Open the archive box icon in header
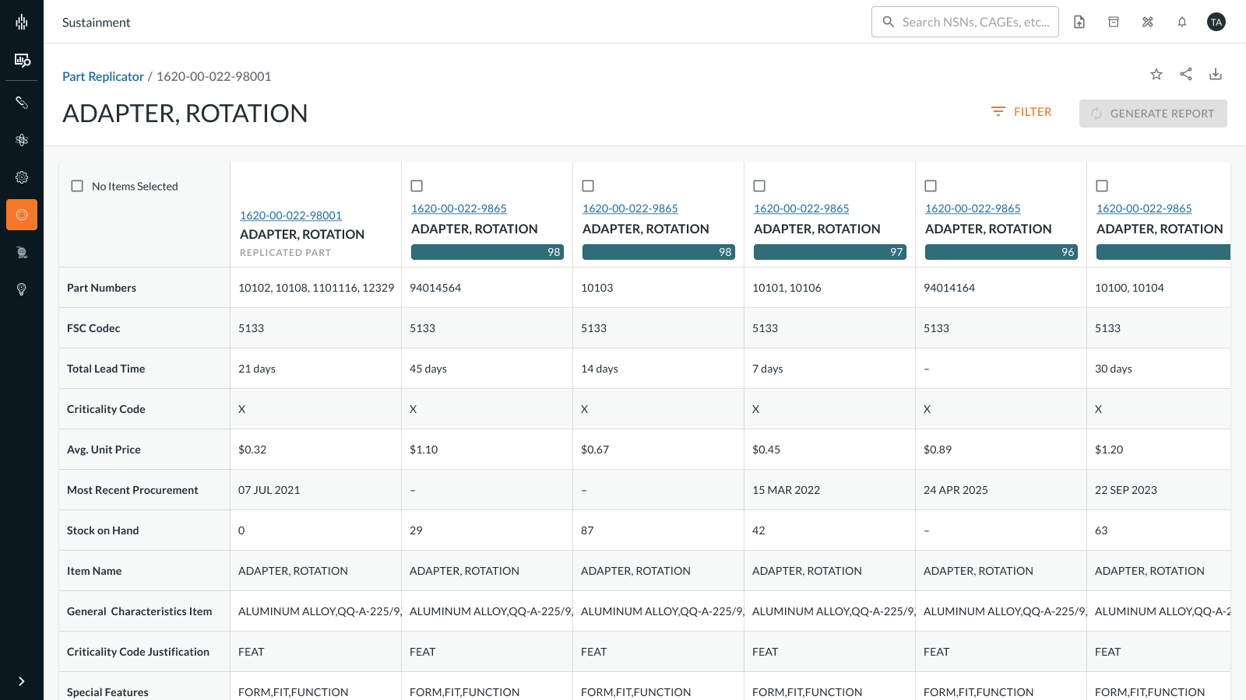The height and width of the screenshot is (700, 1246). coord(1114,22)
